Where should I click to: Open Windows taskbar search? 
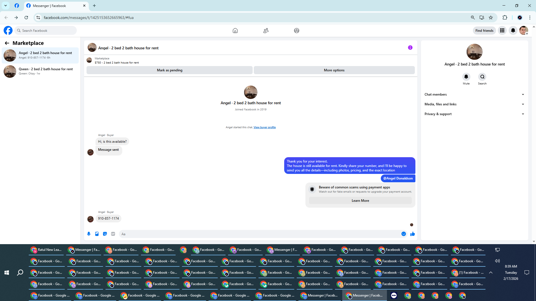tap(20, 273)
